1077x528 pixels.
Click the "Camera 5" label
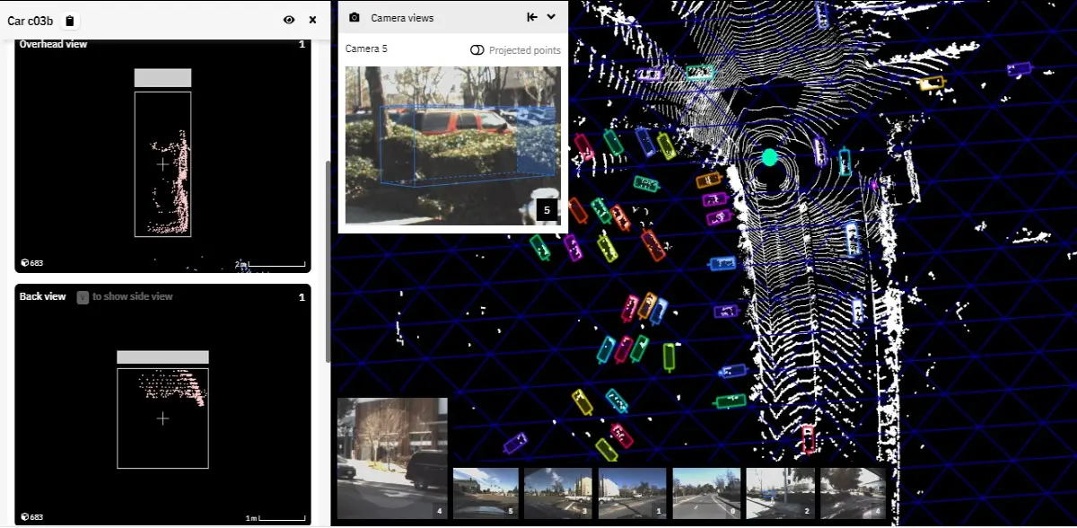[x=366, y=48]
